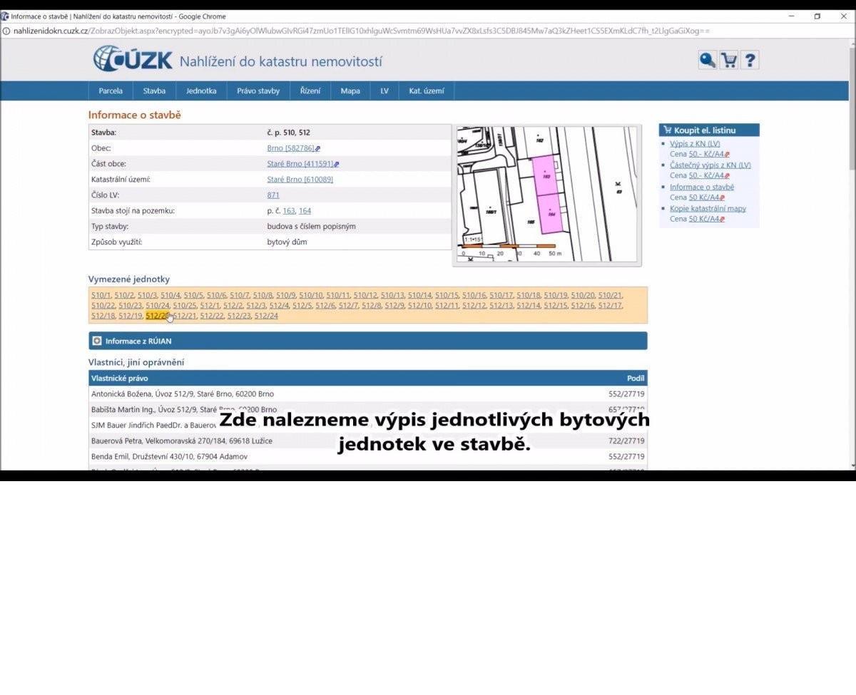Open unit 510/10 link
Image resolution: width=856 pixels, height=695 pixels.
point(310,295)
